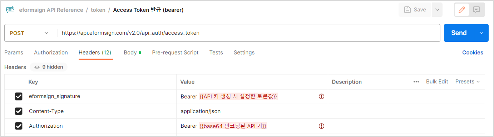The image size is (494, 137).
Task: Uncheck the Content-Type header checkbox
Action: pos(19,111)
